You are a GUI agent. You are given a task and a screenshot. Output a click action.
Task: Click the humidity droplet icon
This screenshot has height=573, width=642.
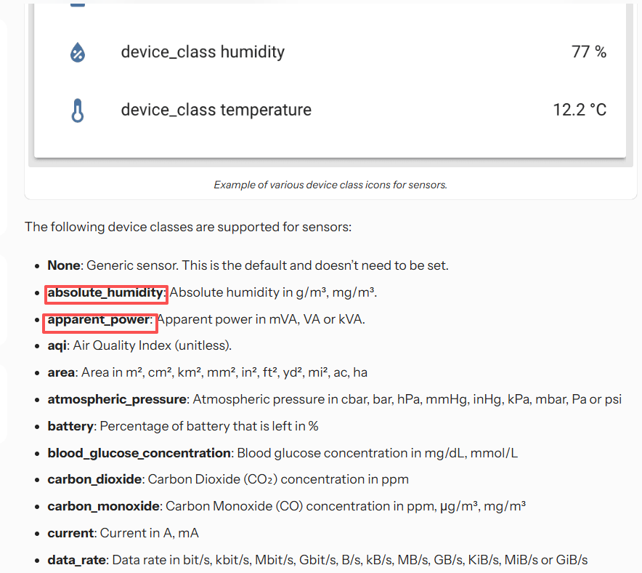coord(77,52)
